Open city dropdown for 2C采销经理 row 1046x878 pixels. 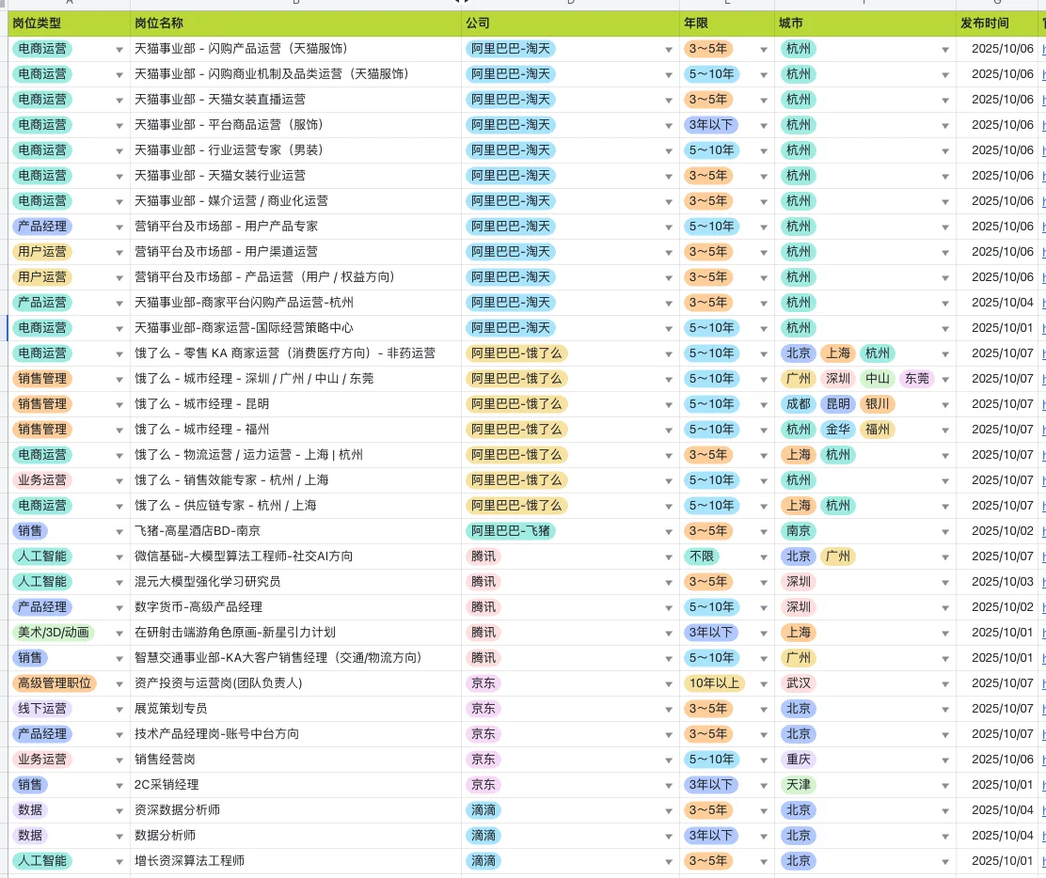(x=945, y=786)
